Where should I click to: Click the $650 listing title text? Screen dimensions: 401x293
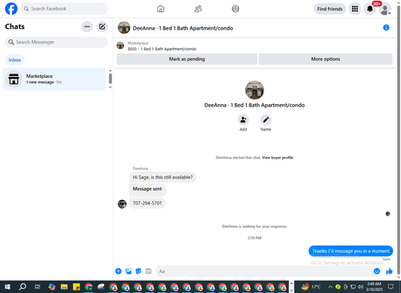162,49
